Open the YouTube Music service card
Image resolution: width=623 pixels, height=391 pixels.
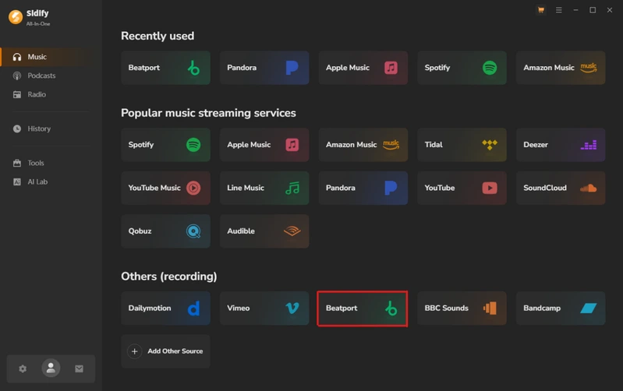[x=165, y=188]
